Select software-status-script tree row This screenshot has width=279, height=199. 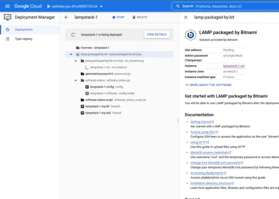(x=120, y=100)
